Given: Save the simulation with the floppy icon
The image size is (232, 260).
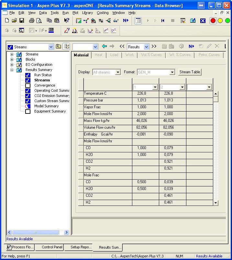Looking at the screenshot, I should [x=22, y=20].
